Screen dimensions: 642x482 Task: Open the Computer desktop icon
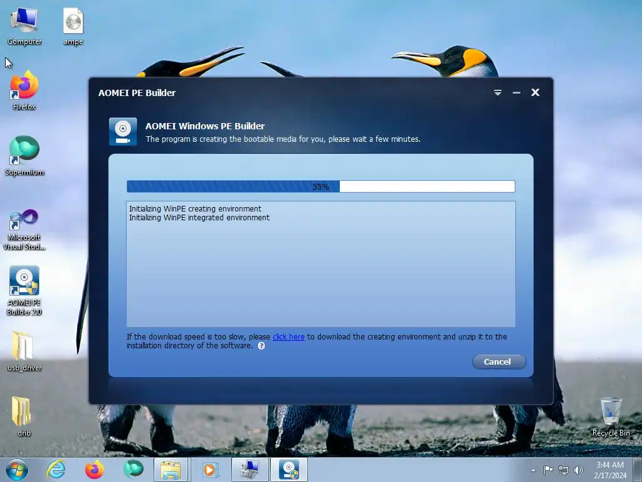(x=24, y=26)
